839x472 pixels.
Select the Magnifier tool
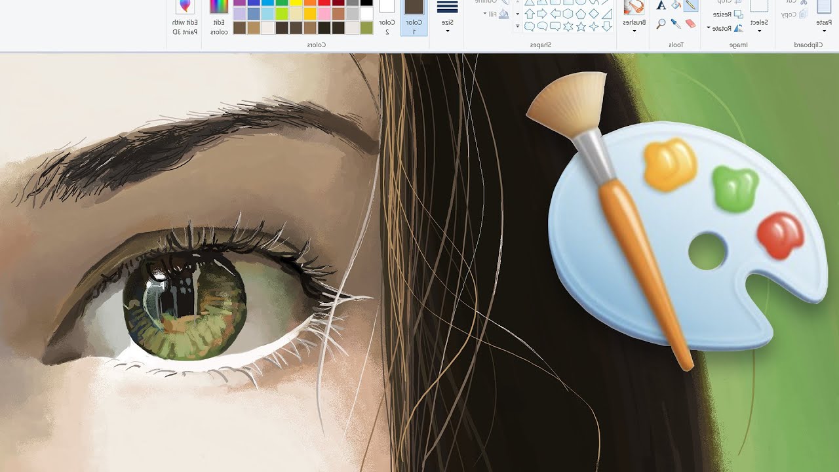pos(661,24)
